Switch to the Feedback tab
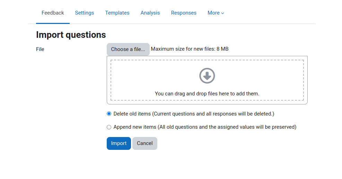Viewport: 342px width, 179px height. [x=53, y=13]
